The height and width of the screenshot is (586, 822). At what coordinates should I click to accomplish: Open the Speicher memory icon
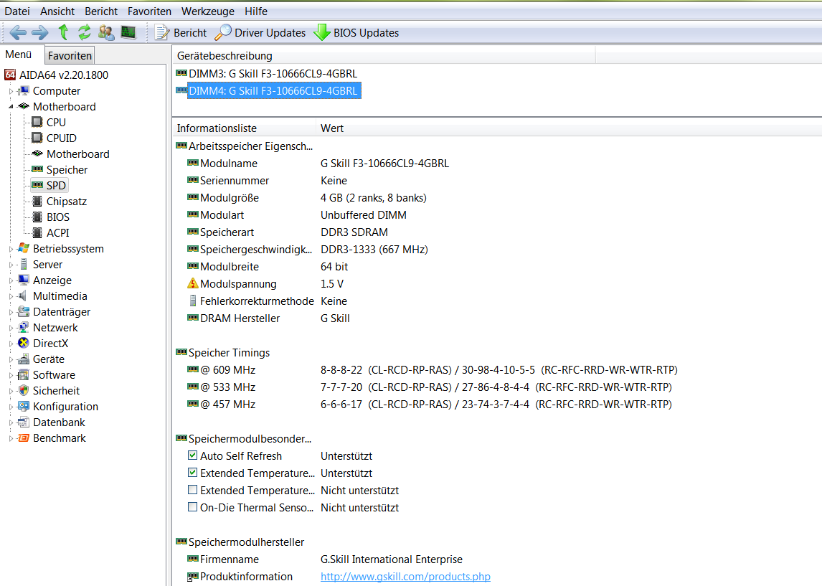37,169
